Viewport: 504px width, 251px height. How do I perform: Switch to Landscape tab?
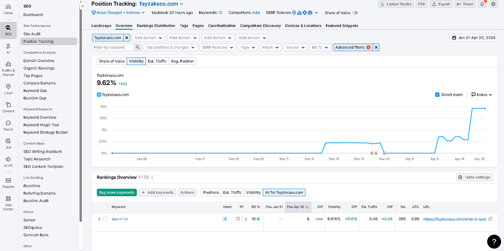point(101,26)
